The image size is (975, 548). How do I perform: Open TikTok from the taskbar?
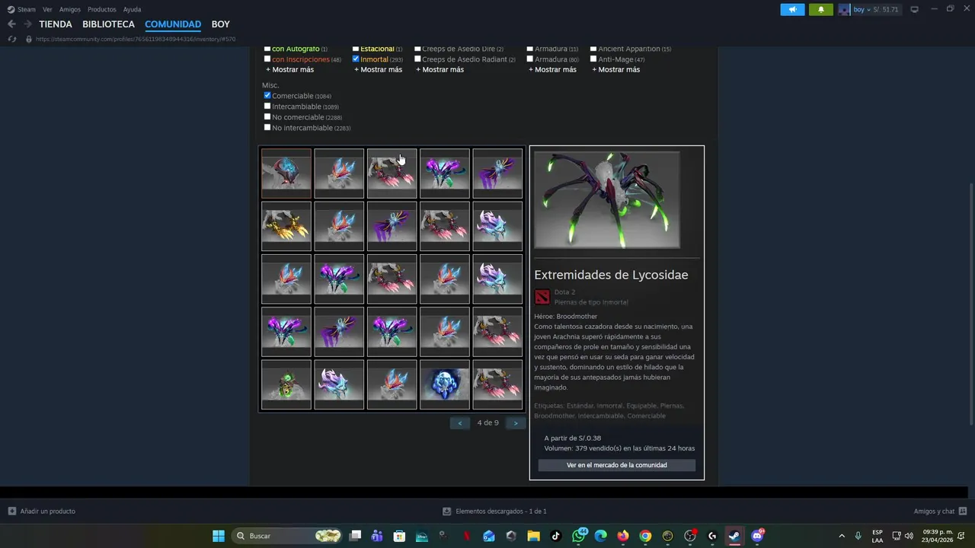[555, 536]
